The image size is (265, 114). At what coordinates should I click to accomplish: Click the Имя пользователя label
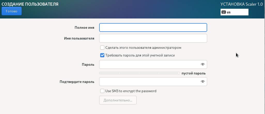[x=79, y=38]
